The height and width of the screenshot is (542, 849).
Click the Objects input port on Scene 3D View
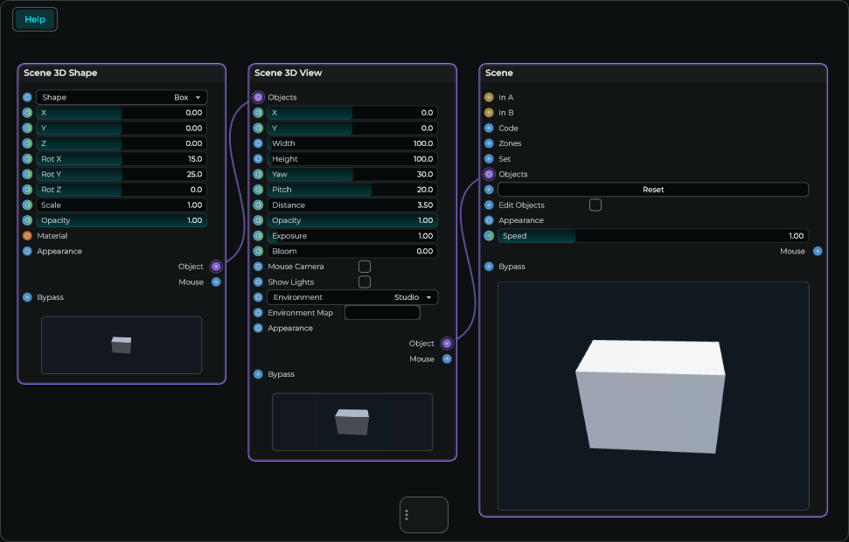pos(258,97)
